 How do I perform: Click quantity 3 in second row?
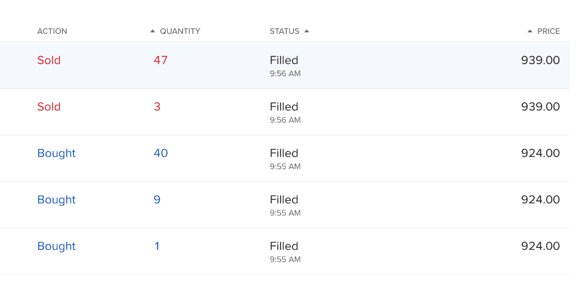coord(157,107)
